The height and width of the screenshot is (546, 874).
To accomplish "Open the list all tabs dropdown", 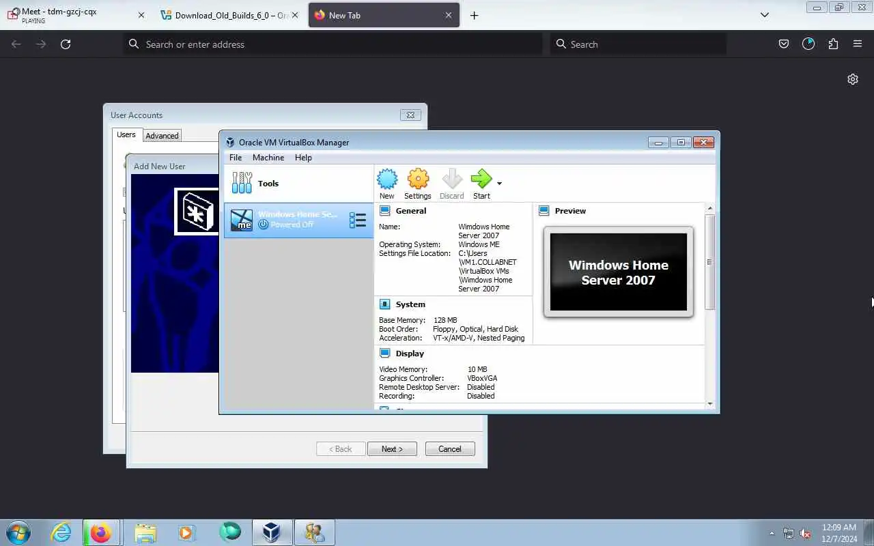I will (x=765, y=15).
